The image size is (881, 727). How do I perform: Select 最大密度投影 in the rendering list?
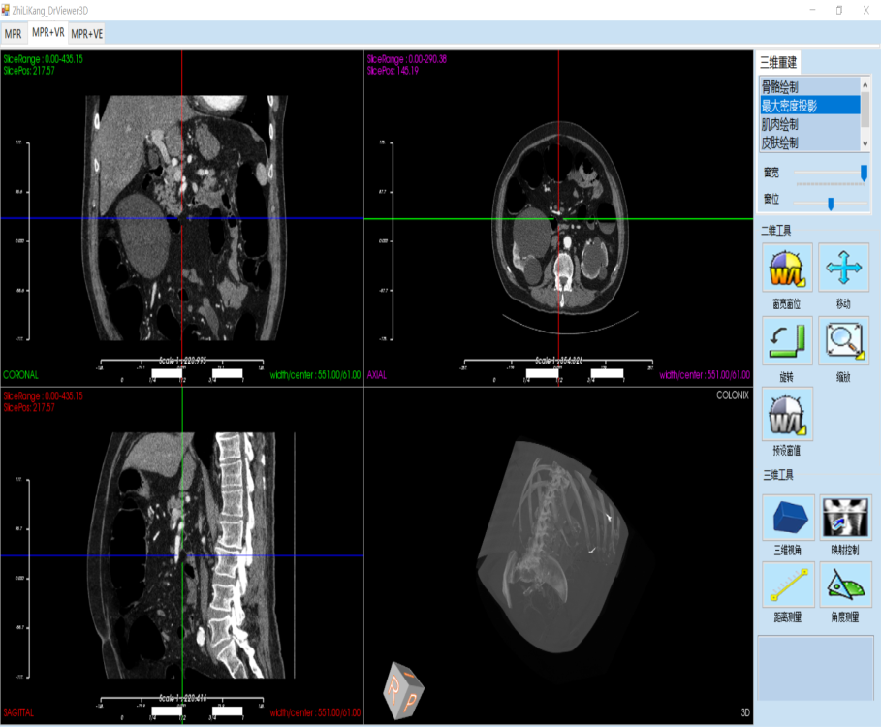point(809,105)
